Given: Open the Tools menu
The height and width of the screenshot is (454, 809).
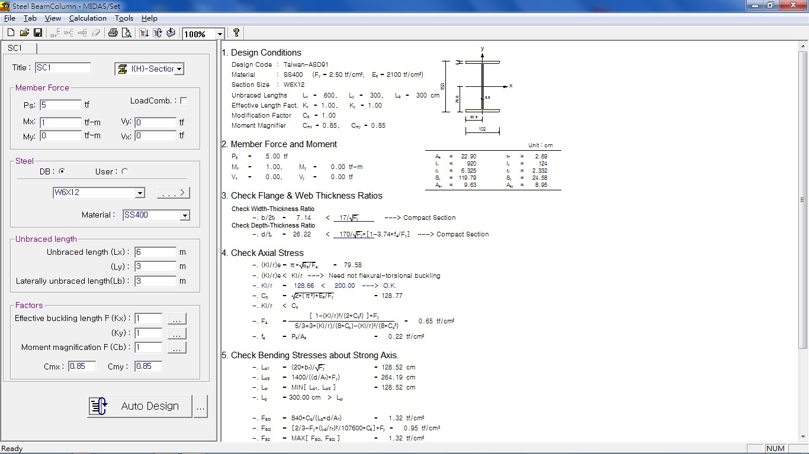Looking at the screenshot, I should tap(124, 18).
